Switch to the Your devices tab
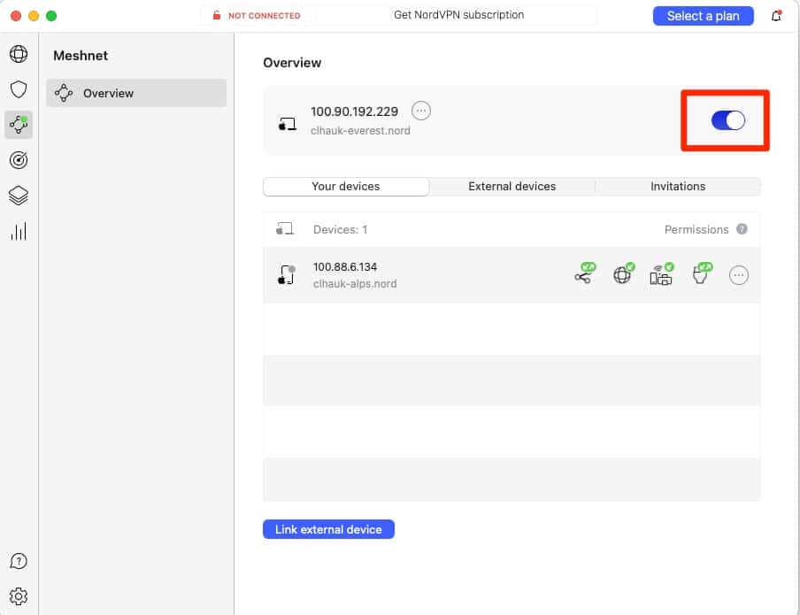 point(346,187)
